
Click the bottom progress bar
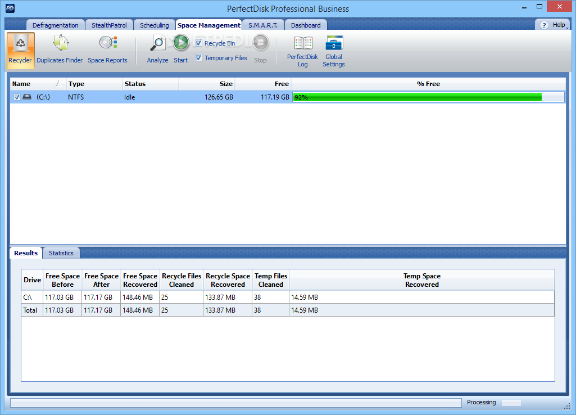click(236, 403)
